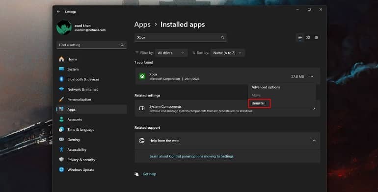Open the Gaming controller icon
Screen dimensions: 378x192
point(61,140)
